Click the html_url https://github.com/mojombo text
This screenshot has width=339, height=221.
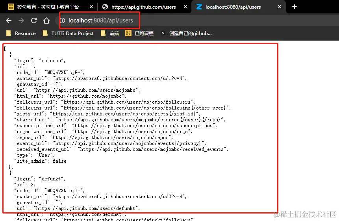(x=87, y=96)
